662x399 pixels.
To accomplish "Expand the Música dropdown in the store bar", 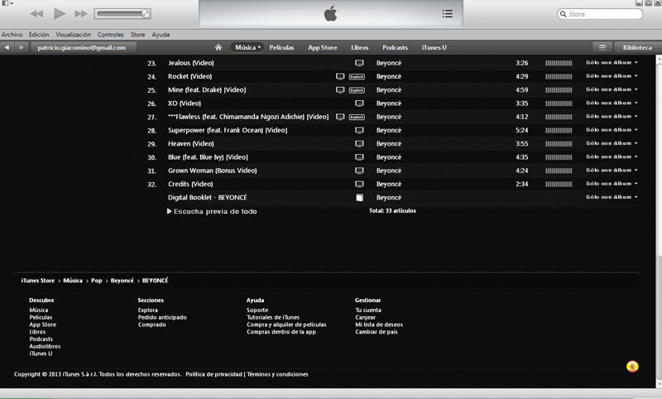I will click(247, 48).
